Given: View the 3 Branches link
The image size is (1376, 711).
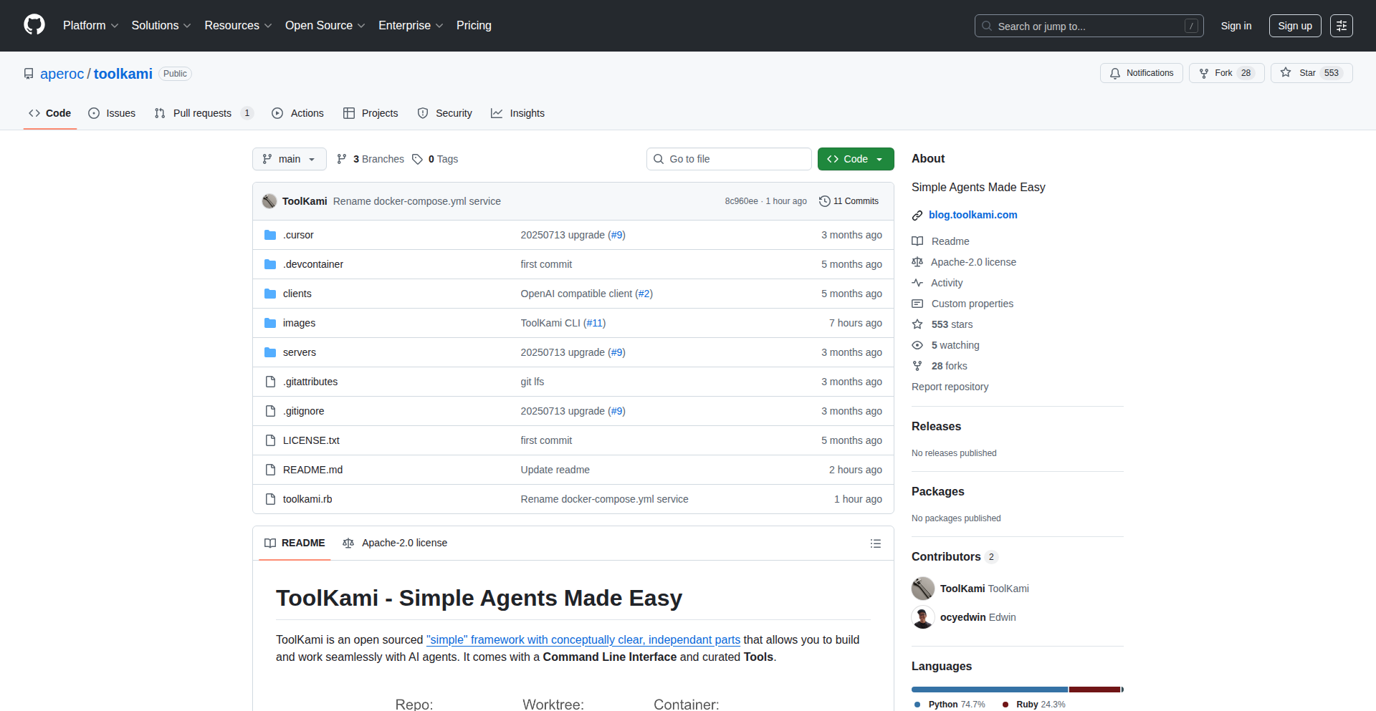Looking at the screenshot, I should [371, 159].
